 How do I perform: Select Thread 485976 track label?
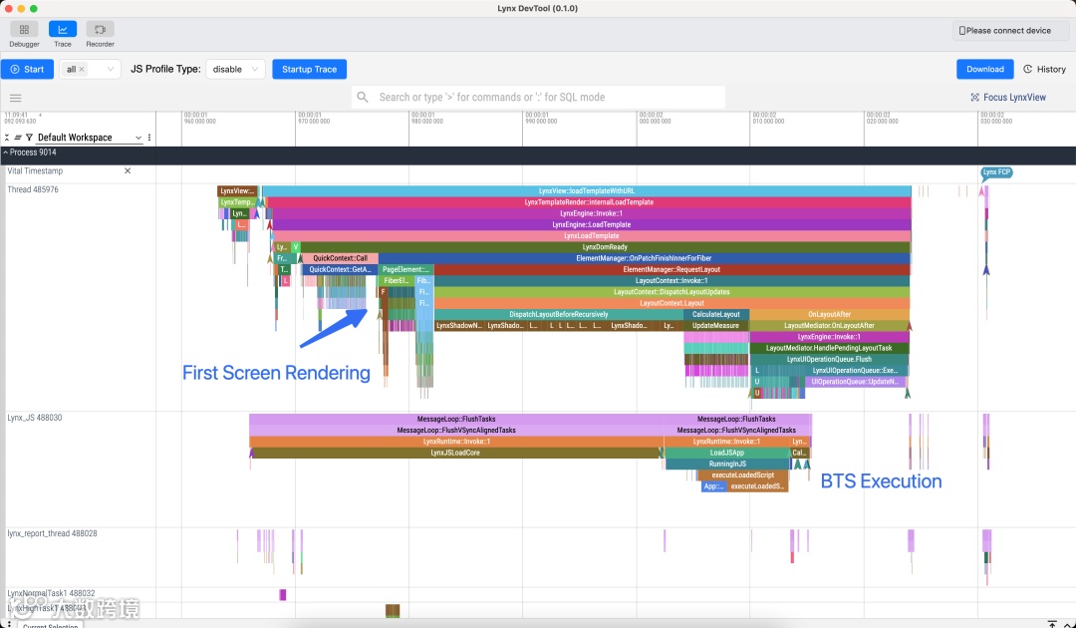(33, 189)
